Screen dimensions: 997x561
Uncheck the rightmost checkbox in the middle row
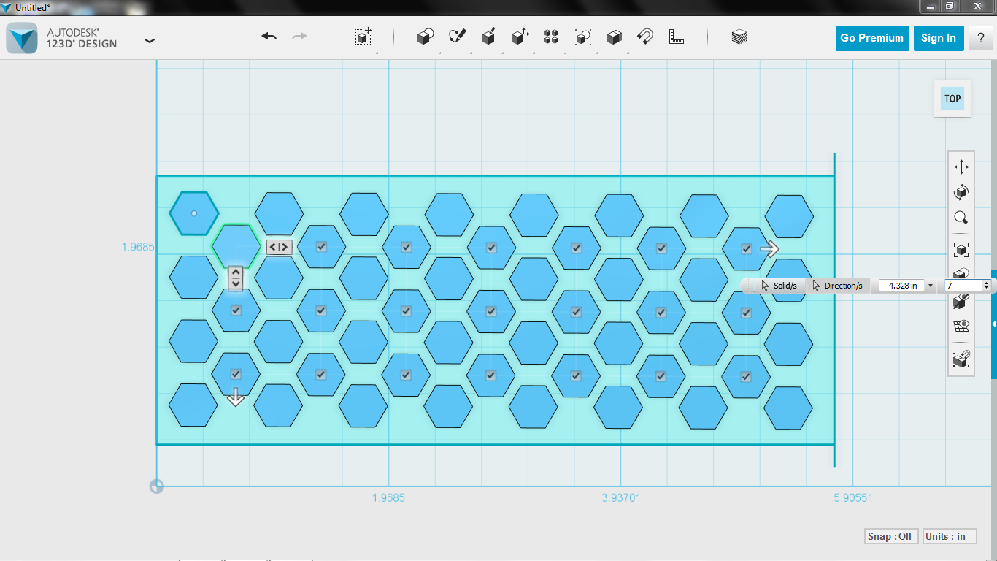tap(746, 313)
